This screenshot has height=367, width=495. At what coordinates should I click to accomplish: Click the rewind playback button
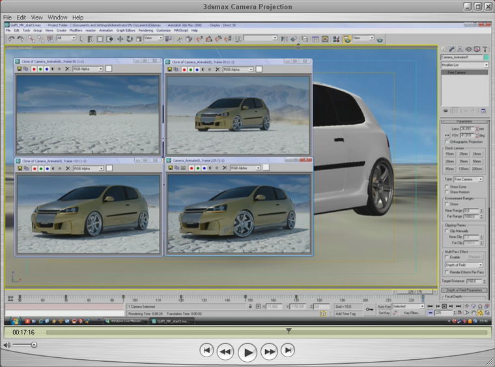[225, 351]
